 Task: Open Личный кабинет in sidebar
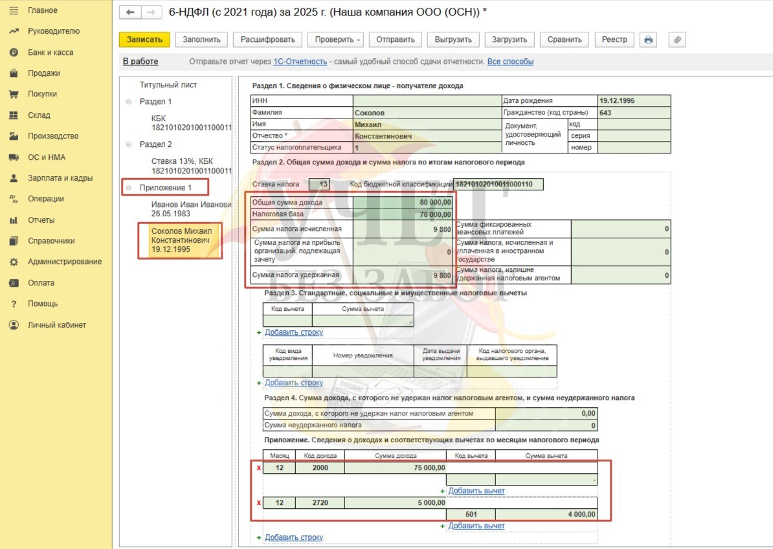(x=56, y=325)
